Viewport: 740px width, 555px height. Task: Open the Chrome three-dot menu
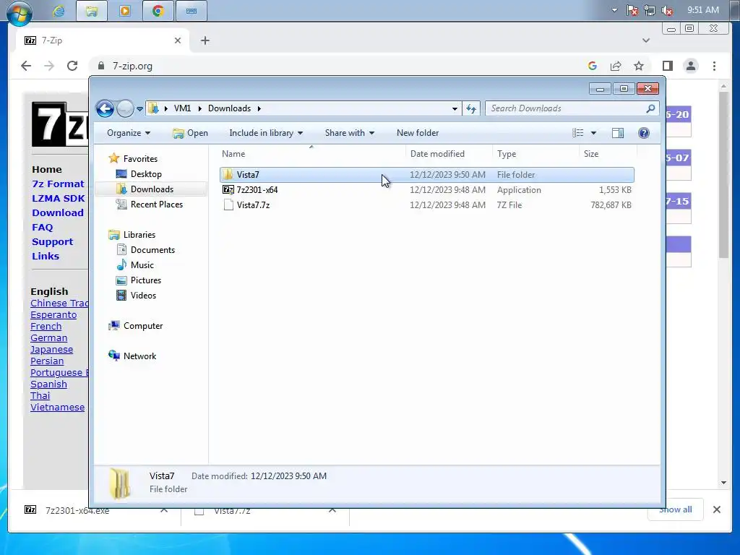tap(714, 66)
